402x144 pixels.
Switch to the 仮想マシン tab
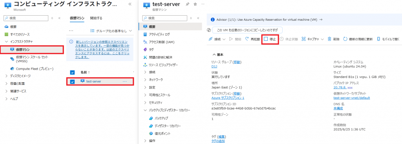tap(77, 18)
